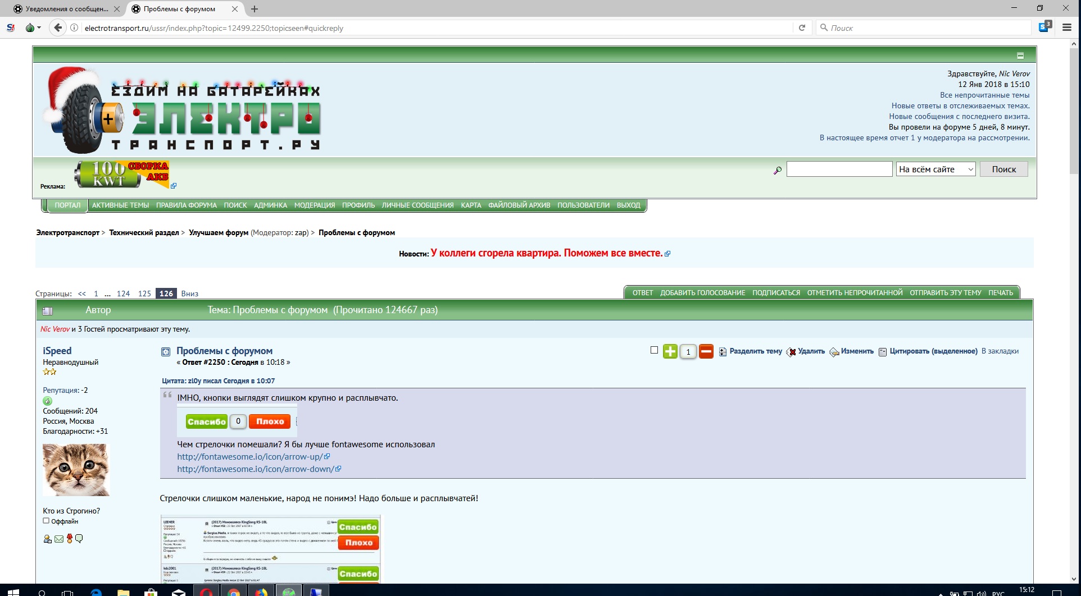Screen dimensions: 1081x596
Task: View iSpeed's profile via the person icon
Action: [x=47, y=539]
